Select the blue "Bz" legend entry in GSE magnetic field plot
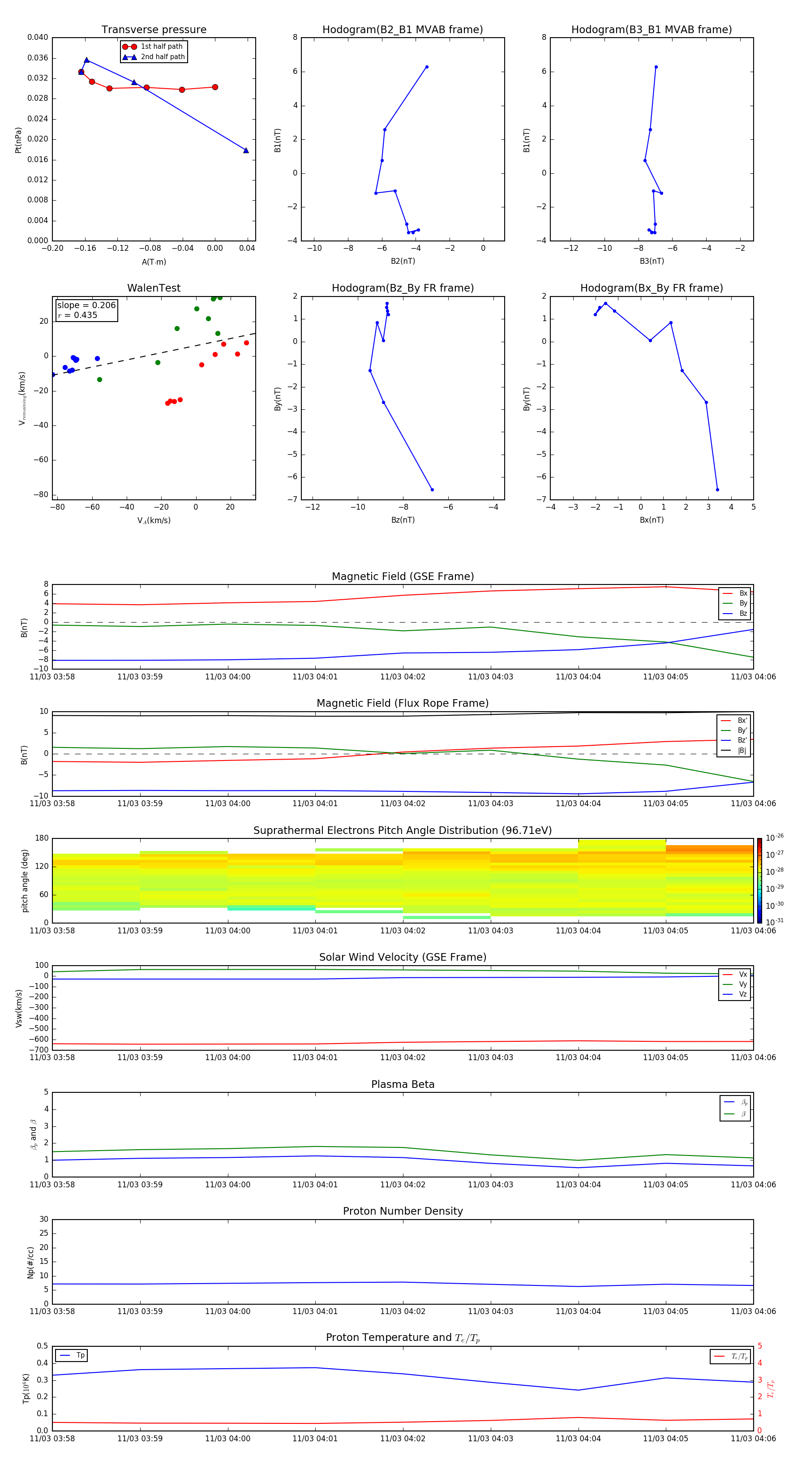Screen dimensions: 806x1478 [x=735, y=613]
